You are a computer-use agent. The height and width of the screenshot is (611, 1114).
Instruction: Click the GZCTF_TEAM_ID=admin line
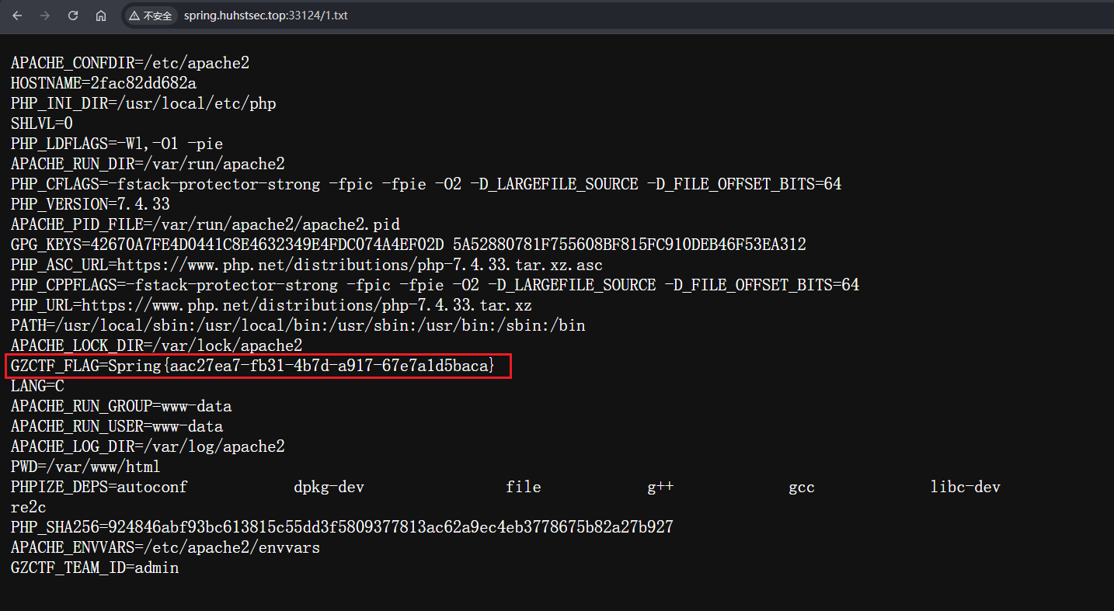click(95, 568)
